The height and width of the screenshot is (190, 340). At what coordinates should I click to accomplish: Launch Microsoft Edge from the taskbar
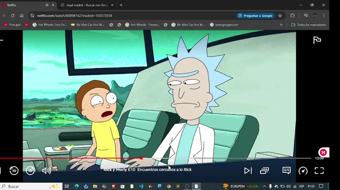77,186
